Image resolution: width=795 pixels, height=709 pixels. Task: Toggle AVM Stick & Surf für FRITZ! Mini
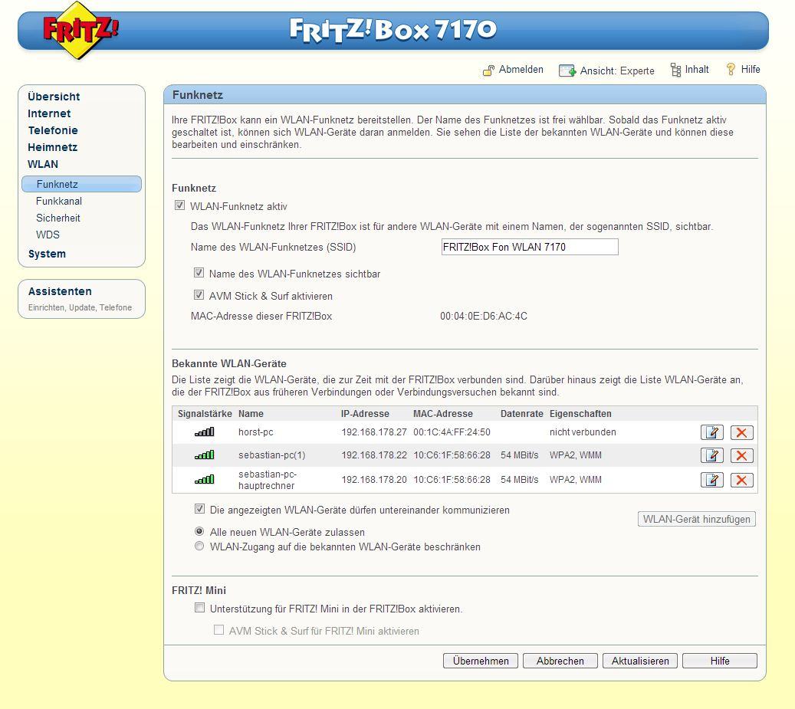[219, 630]
